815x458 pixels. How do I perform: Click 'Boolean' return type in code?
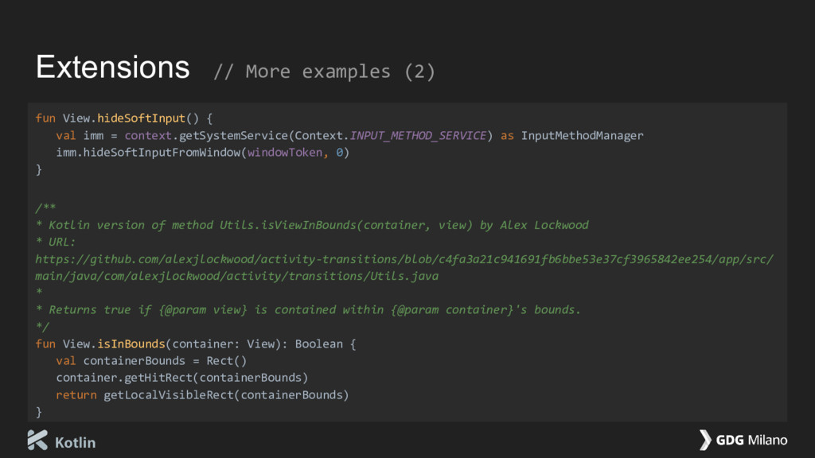[318, 343]
